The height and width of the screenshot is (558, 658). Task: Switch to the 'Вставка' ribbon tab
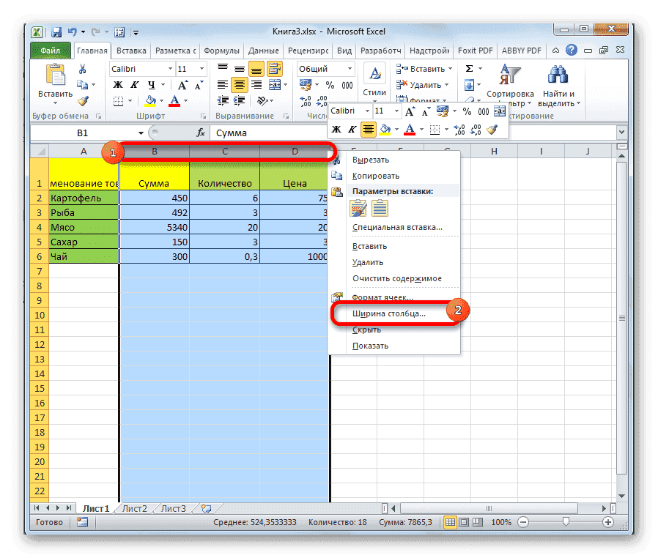click(x=130, y=51)
